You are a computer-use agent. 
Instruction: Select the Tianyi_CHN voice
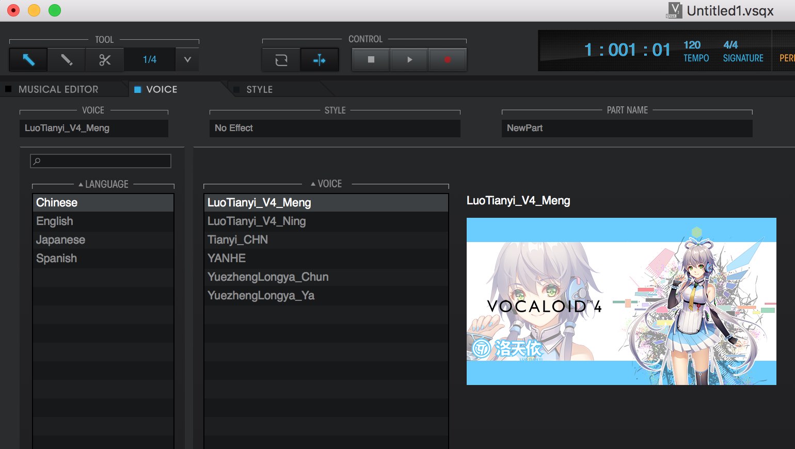(x=326, y=240)
